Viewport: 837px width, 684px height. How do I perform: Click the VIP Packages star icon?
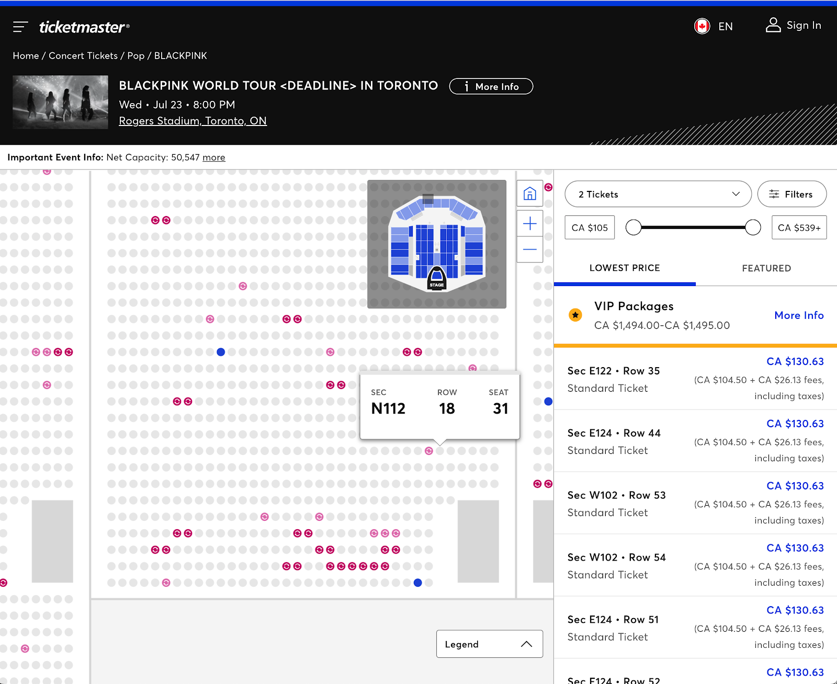575,315
